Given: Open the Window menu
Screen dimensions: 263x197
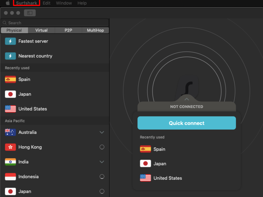Looking at the screenshot, I should tap(64, 3).
